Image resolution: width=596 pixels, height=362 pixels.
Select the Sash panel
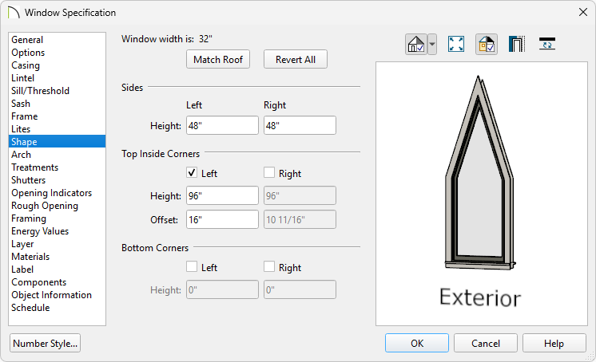[x=57, y=104]
